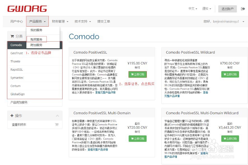
Task: Select GeoTrust category in sidebar
Action: 17,53
